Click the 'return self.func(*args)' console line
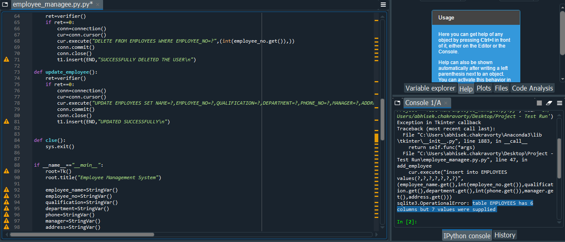This screenshot has width=565, height=242. 443,147
